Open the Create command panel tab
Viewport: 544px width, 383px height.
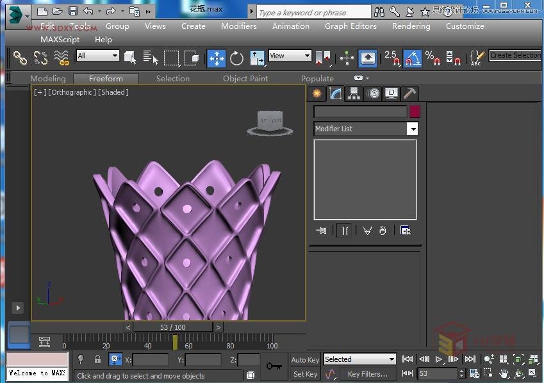click(317, 94)
